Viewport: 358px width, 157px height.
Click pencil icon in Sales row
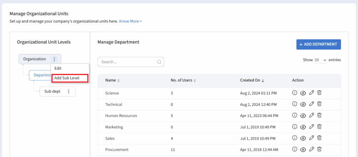click(x=312, y=138)
